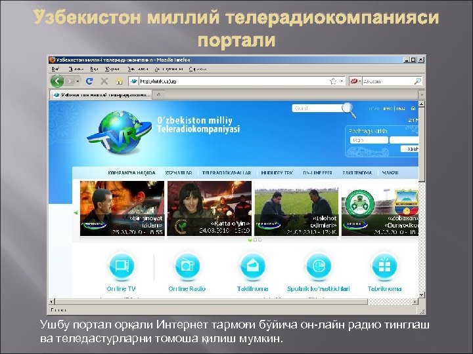
Task: Open the fifth Firefox menu bar item
Action: point(137,69)
